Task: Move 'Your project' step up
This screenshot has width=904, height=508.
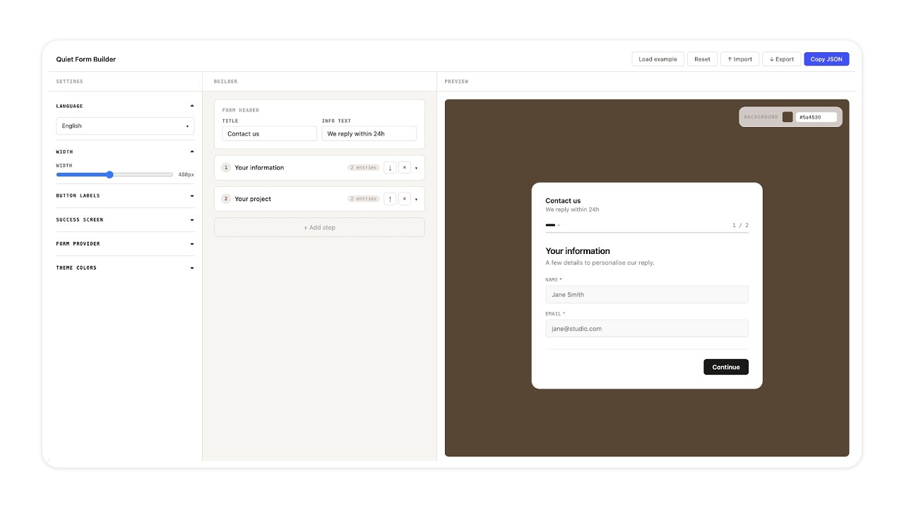Action: pos(390,199)
